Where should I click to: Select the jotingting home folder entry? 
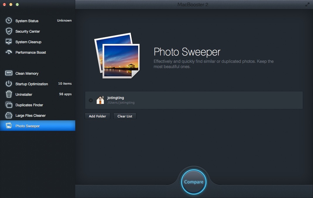coord(194,100)
